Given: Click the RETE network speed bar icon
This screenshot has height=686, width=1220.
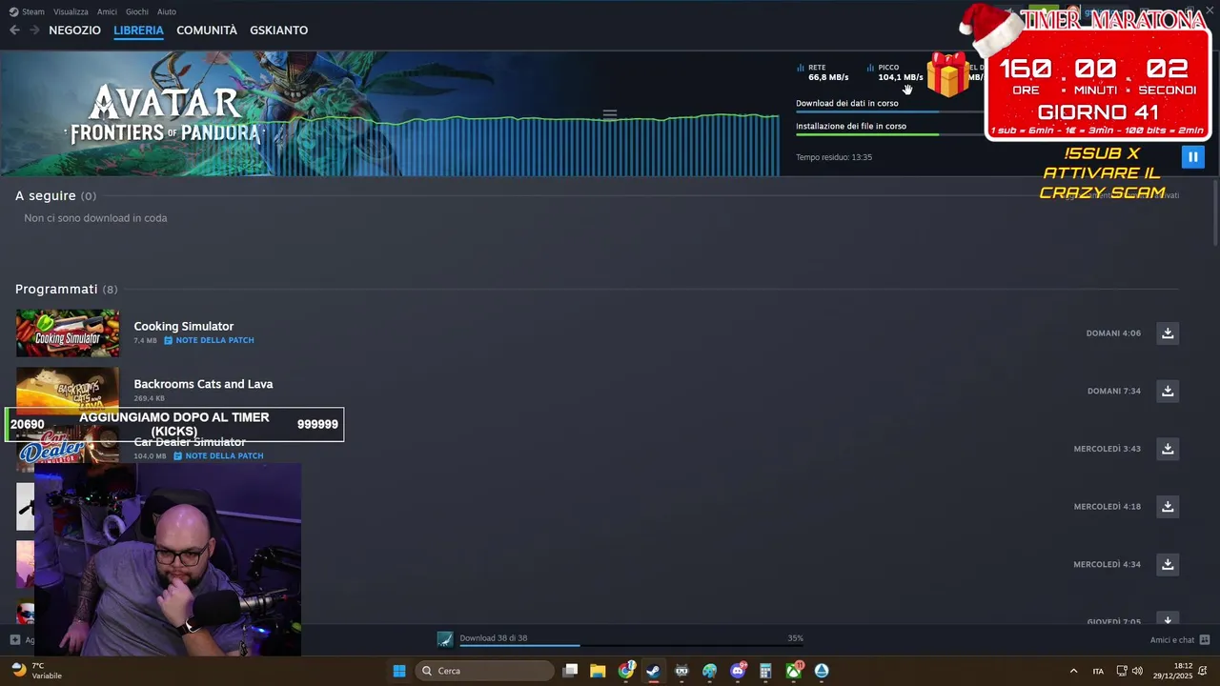Looking at the screenshot, I should pyautogui.click(x=801, y=68).
